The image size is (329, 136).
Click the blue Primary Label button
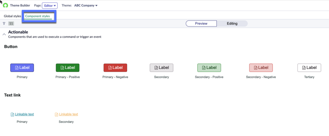(22, 68)
